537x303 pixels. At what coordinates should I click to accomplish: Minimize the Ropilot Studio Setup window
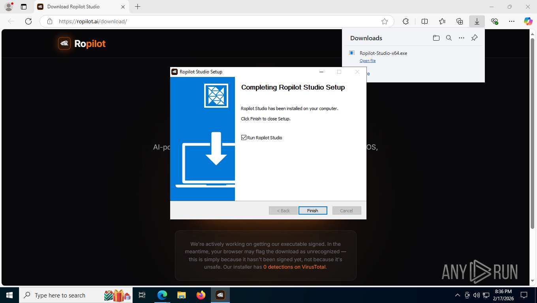321,72
